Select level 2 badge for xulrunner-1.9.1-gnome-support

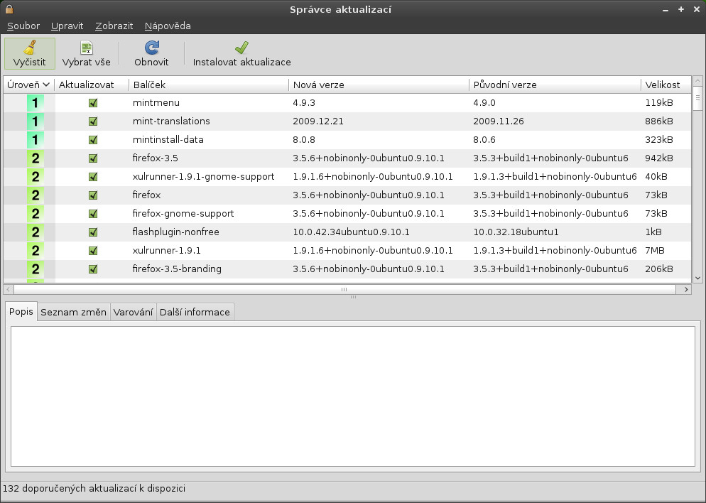click(35, 177)
